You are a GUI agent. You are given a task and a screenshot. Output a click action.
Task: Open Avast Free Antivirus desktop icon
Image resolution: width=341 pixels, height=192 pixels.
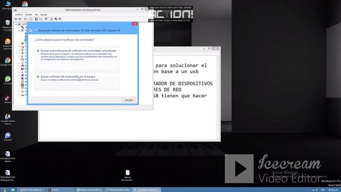[7, 44]
